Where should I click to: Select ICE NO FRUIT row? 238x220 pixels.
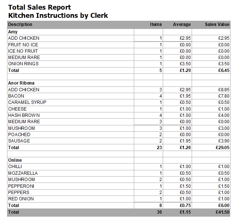pos(119,51)
